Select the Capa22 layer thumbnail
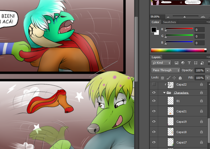 click(171, 85)
